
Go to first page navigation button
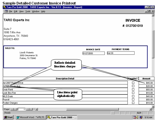click(x=12, y=109)
